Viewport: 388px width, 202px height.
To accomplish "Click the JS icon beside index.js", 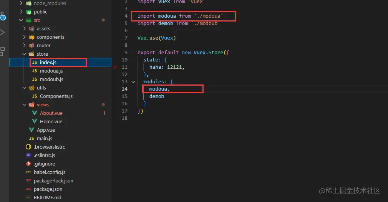I will point(35,62).
